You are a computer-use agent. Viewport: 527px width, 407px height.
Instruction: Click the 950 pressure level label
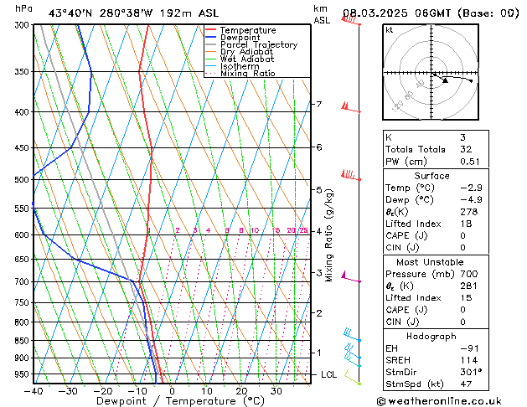(23, 374)
